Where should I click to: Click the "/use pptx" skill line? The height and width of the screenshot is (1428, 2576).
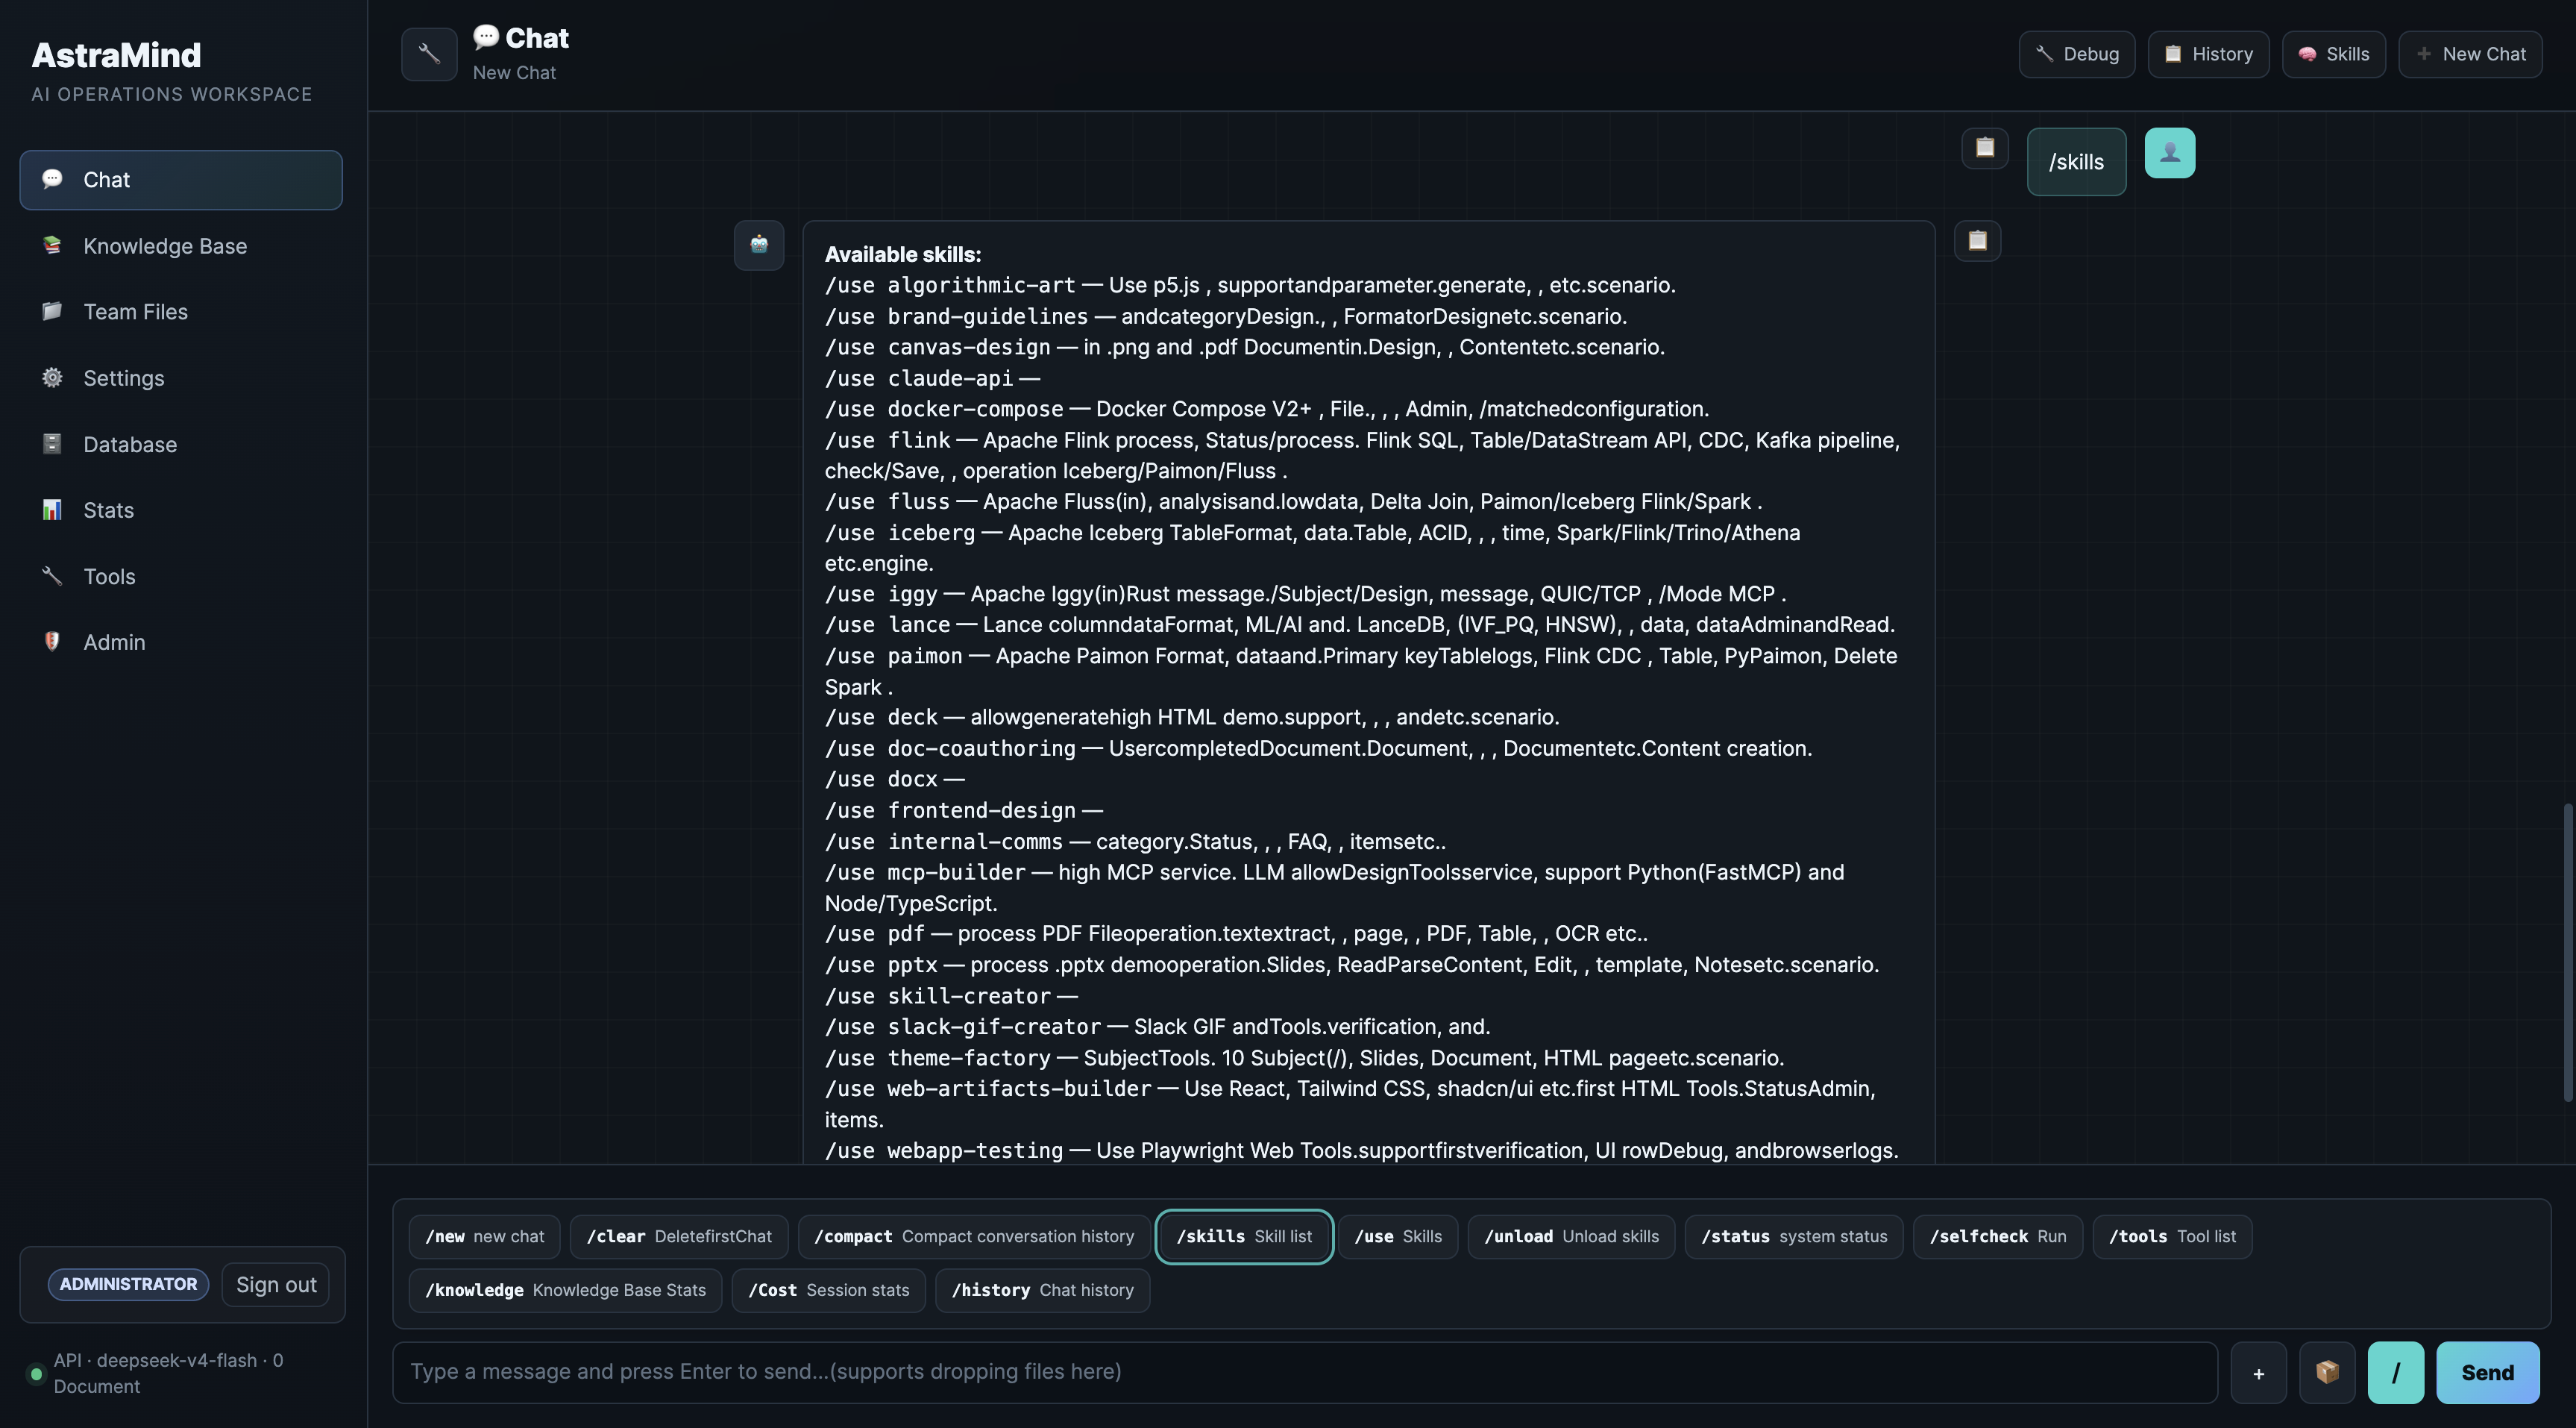1352,965
